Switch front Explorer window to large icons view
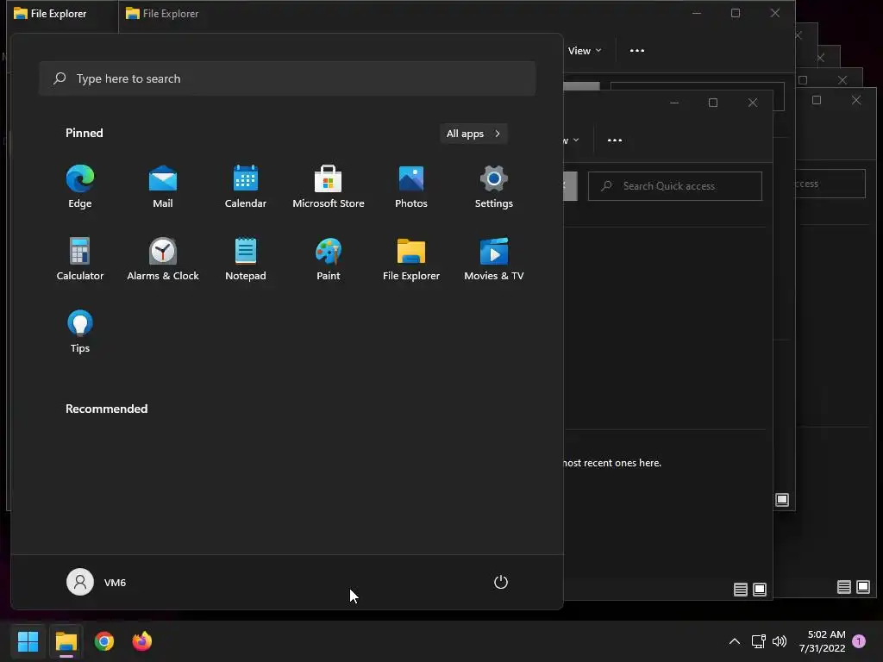The width and height of the screenshot is (883, 662). (760, 590)
